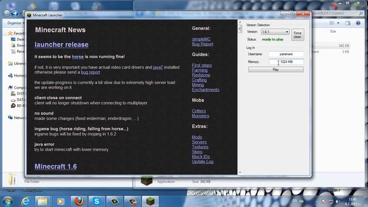Click the ready to play status text
The height and width of the screenshot is (207, 368).
point(273,40)
